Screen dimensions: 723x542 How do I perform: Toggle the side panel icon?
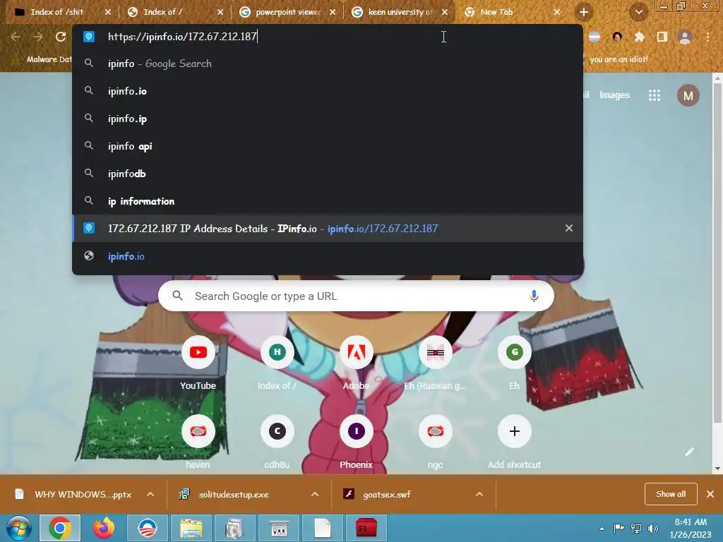coord(662,37)
